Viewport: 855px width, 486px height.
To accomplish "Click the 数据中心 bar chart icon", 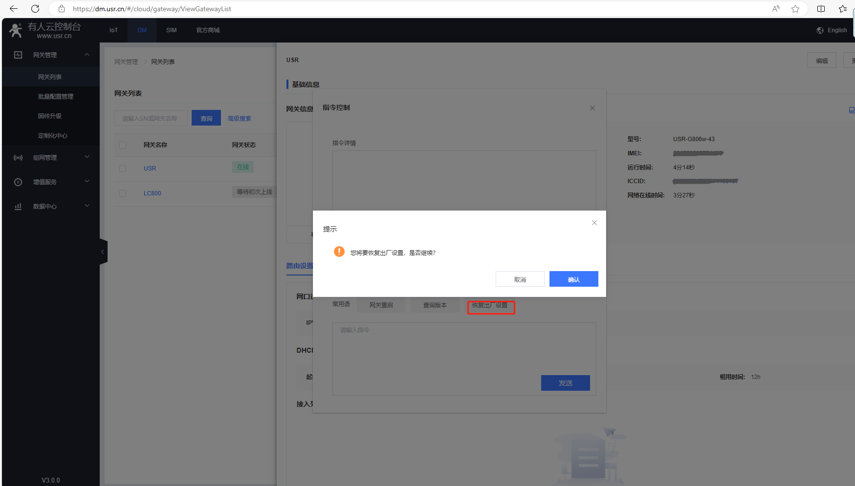I will pos(18,207).
